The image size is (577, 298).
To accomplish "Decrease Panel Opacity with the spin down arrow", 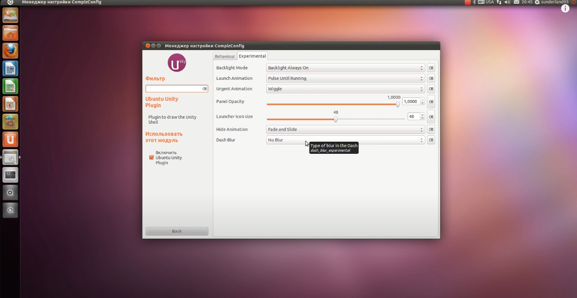I will 422,103.
